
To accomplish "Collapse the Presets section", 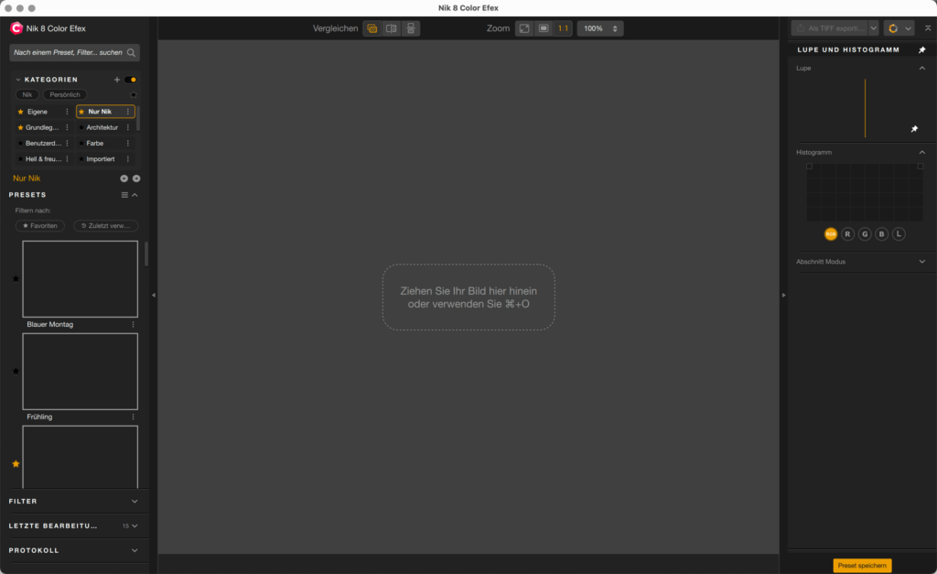I will point(135,195).
